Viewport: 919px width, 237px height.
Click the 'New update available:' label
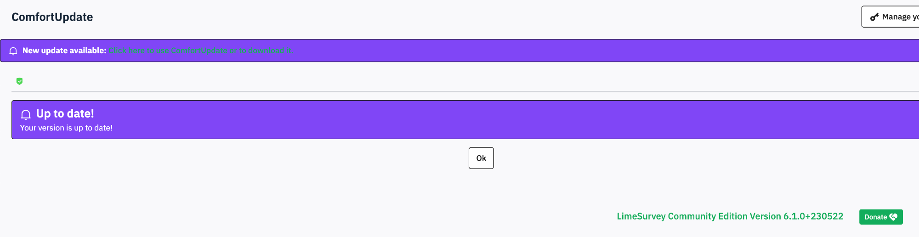click(64, 51)
